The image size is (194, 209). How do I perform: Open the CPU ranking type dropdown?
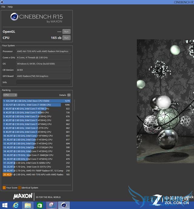point(10,95)
